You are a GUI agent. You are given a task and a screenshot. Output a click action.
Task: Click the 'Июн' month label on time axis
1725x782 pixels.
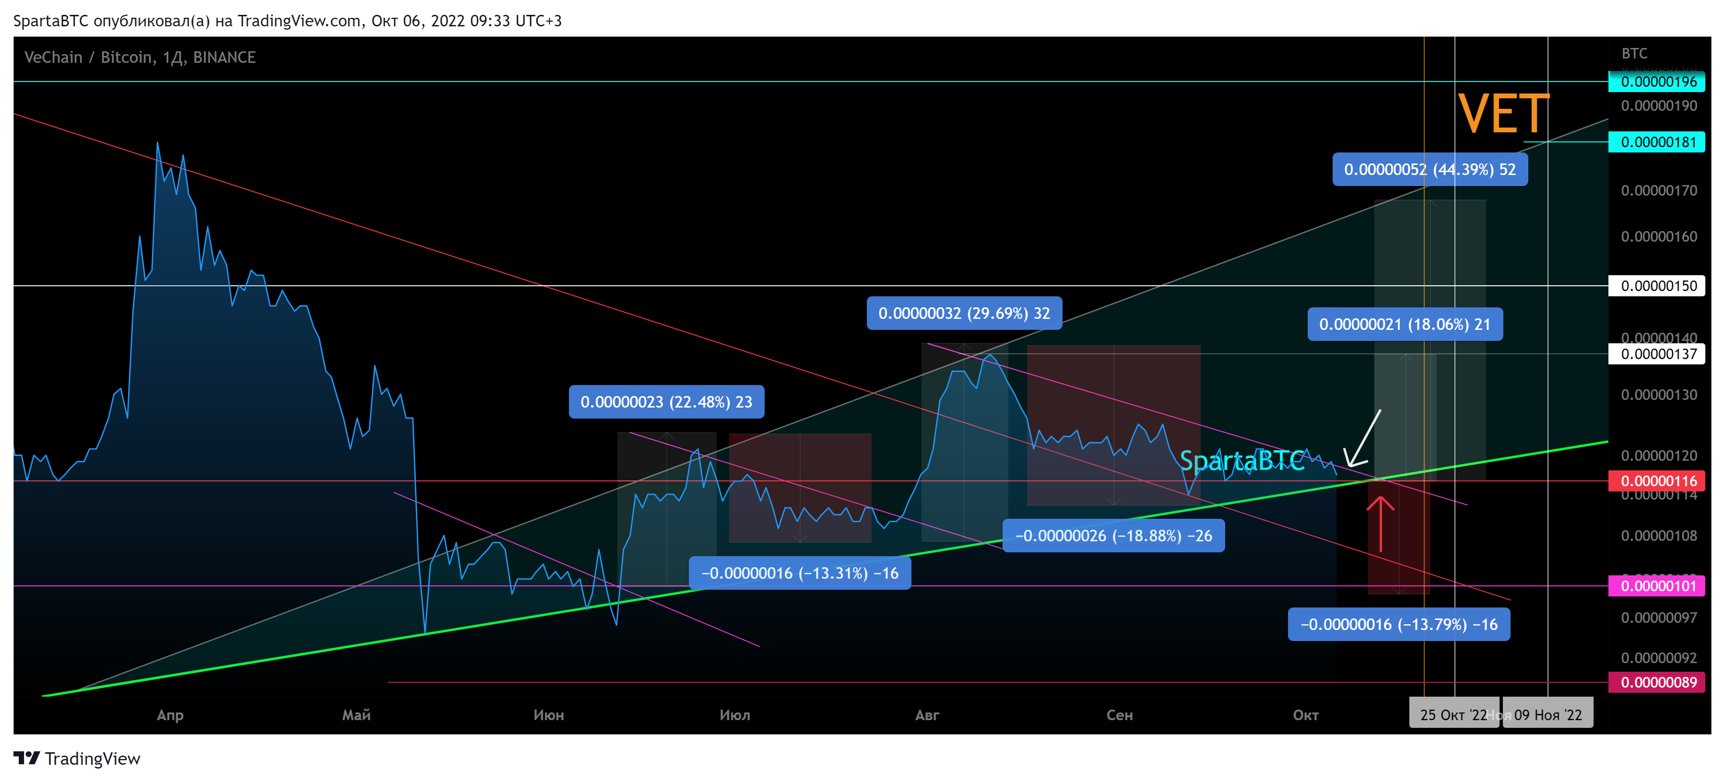pos(548,715)
